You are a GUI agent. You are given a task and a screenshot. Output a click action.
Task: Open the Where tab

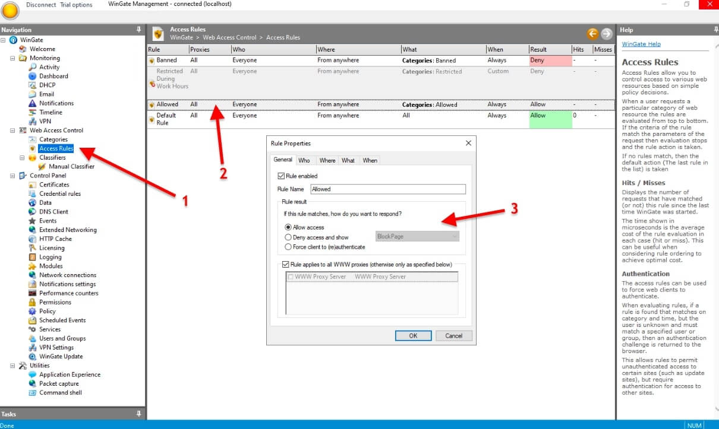(x=327, y=160)
